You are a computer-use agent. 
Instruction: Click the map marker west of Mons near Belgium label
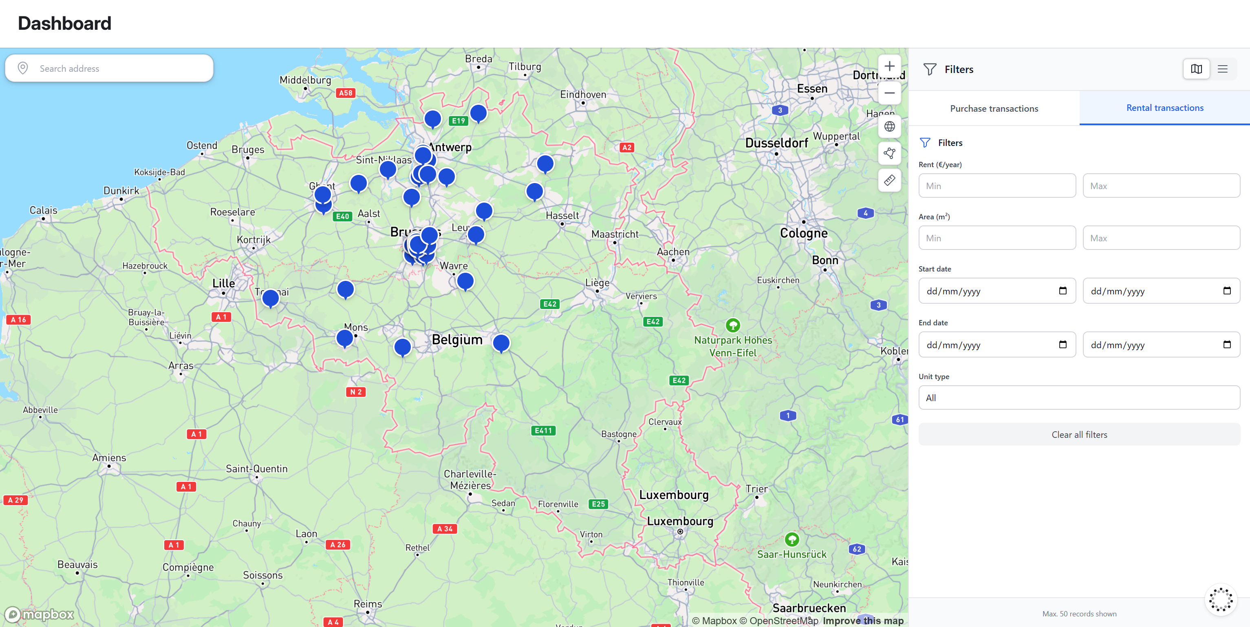402,347
